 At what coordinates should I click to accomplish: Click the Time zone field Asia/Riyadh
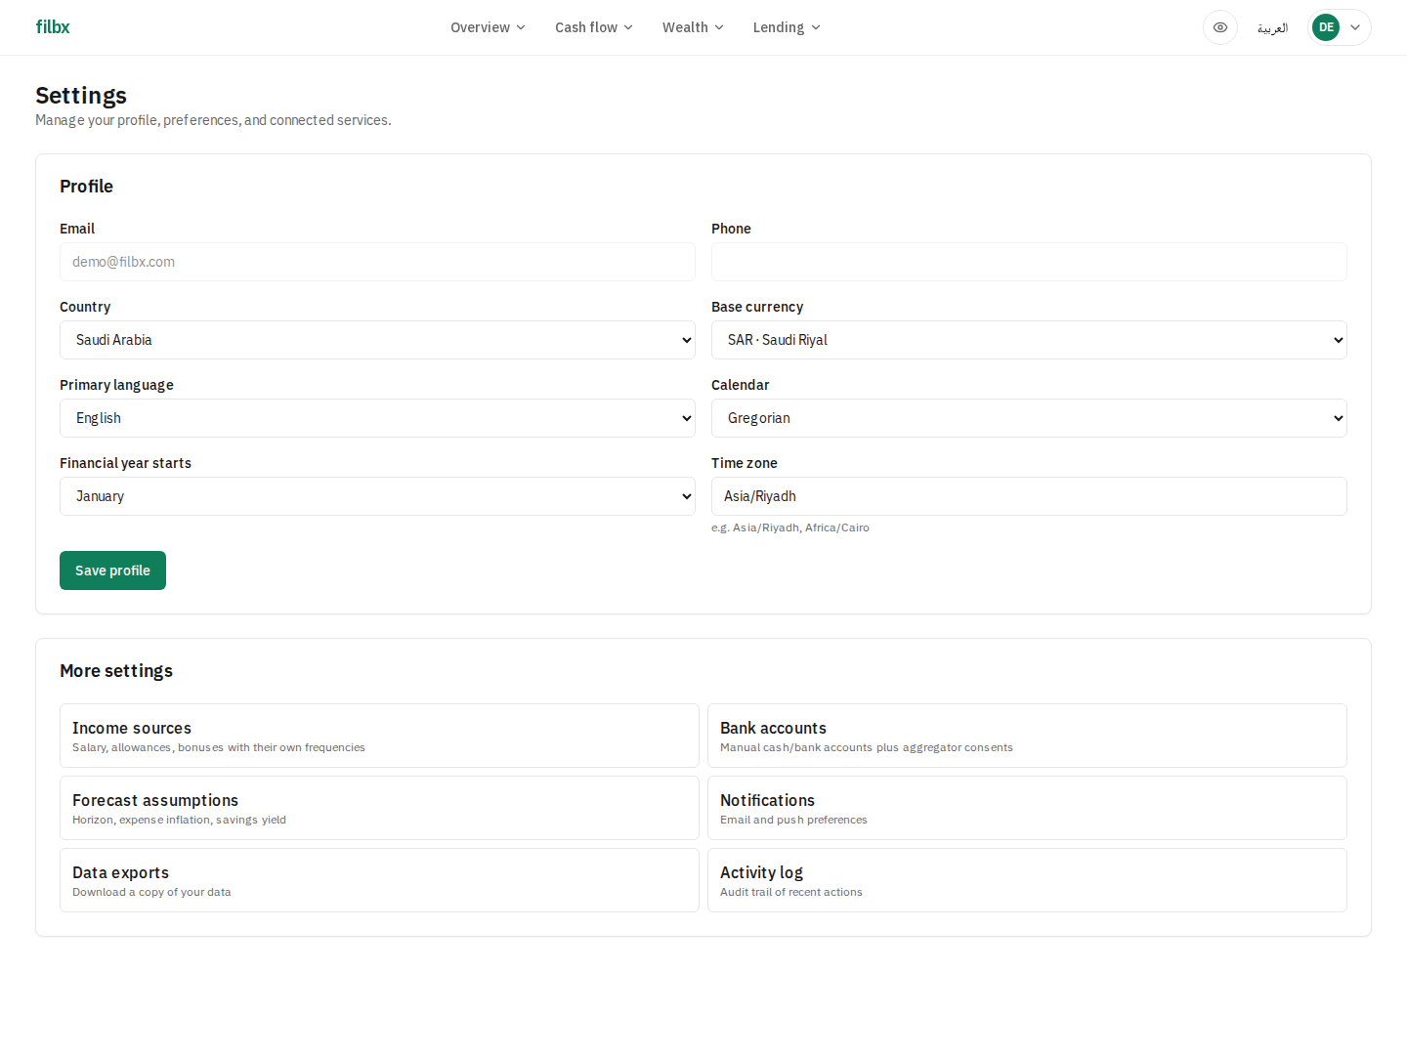(x=1029, y=496)
